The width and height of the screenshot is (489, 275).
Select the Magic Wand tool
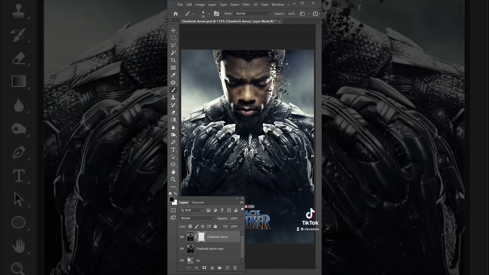[x=173, y=53]
